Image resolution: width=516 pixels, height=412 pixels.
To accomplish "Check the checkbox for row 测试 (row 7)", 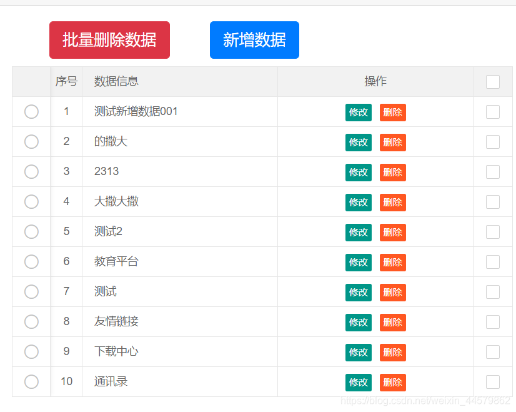I will tap(493, 292).
